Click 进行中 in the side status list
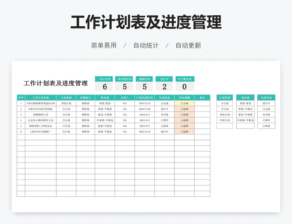Viewport: 292px width, 224px height. pos(266,103)
